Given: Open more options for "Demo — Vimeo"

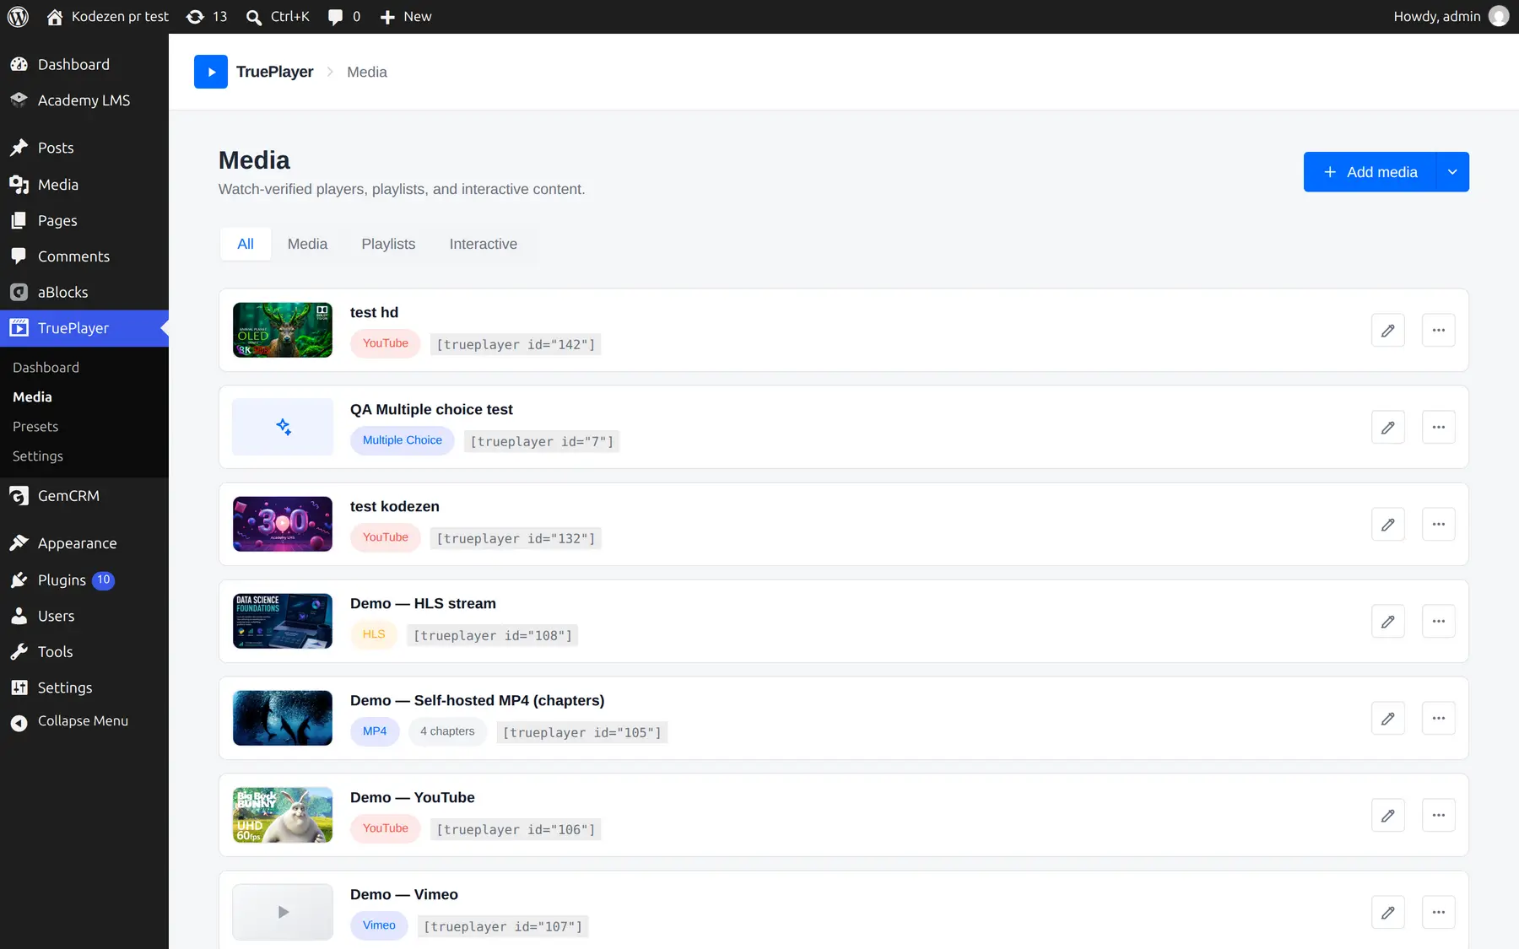Looking at the screenshot, I should pos(1439,913).
